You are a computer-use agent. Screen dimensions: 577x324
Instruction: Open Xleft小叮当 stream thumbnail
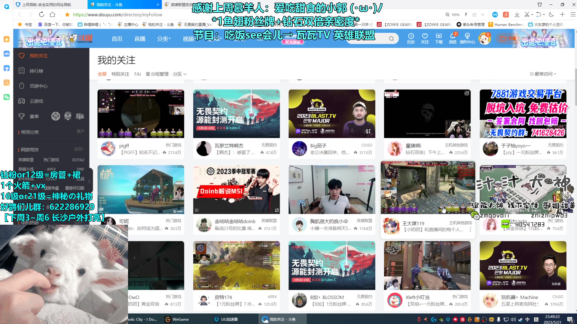pyautogui.click(x=427, y=265)
